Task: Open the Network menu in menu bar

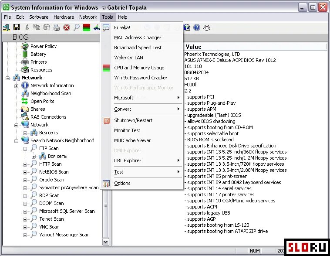Action: pyautogui.click(x=88, y=17)
